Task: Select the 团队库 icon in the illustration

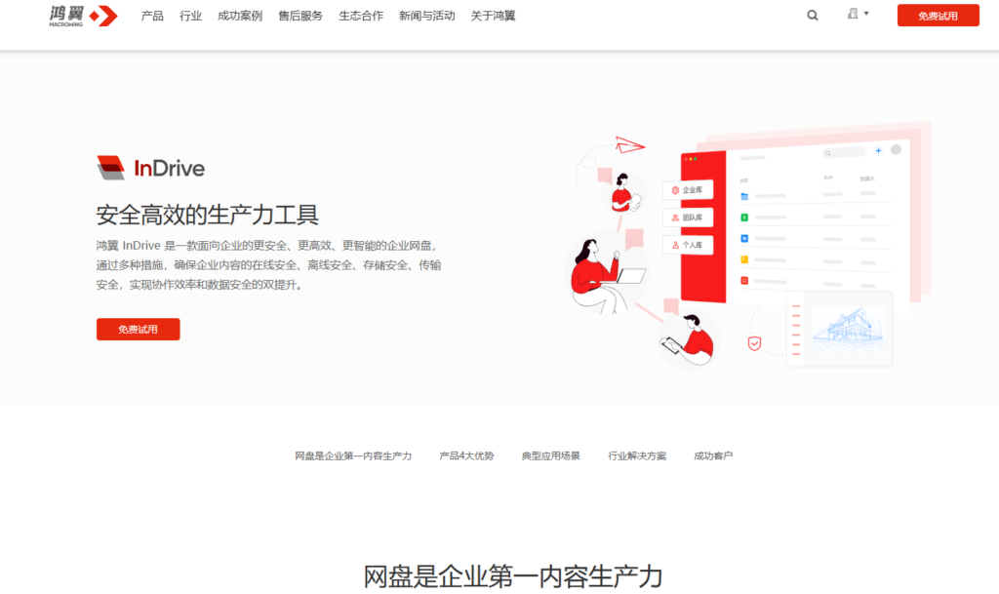Action: pyautogui.click(x=674, y=218)
